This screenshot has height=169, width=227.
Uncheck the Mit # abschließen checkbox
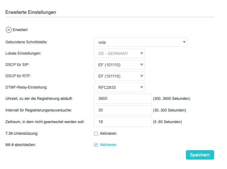tap(96, 145)
